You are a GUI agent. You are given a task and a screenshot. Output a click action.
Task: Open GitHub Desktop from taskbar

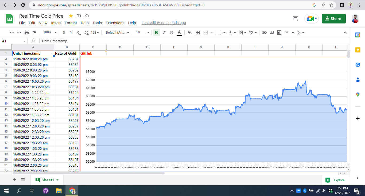[46, 191]
